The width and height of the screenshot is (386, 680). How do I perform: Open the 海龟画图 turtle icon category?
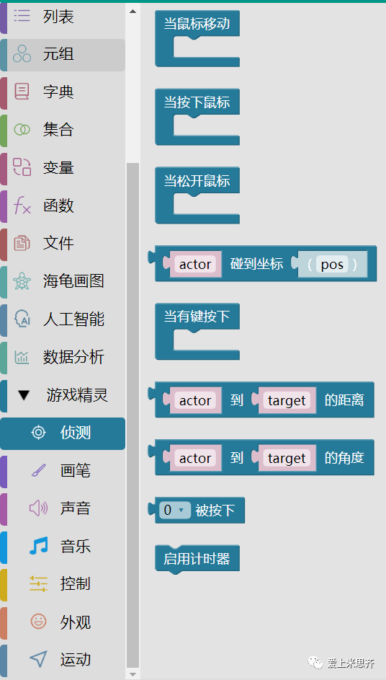coord(22,281)
